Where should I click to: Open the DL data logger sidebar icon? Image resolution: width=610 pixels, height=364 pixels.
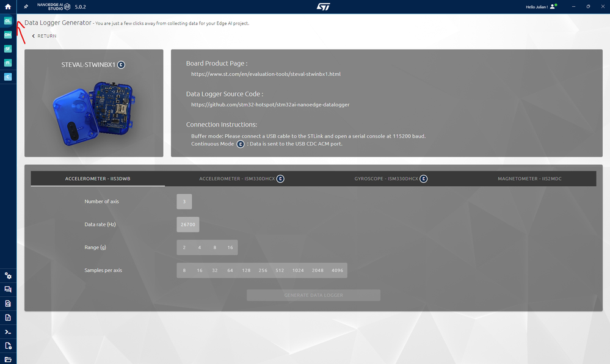point(8,21)
